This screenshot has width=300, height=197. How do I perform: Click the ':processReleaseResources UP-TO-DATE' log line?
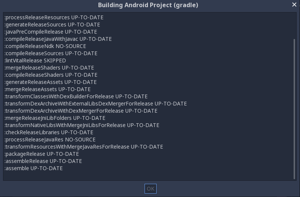(x=54, y=17)
